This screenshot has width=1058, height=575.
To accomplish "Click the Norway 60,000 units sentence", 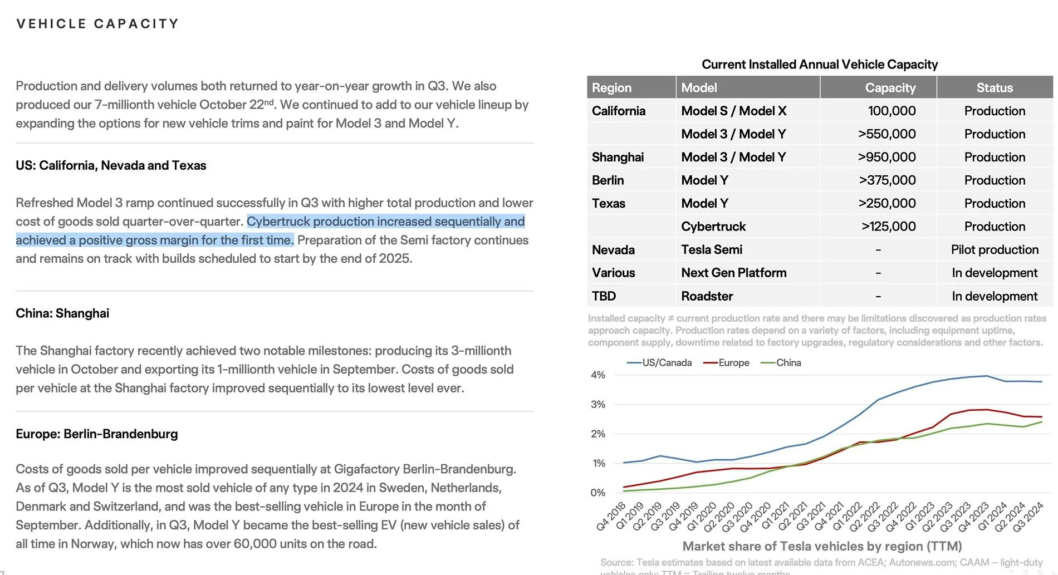I will 267,534.
